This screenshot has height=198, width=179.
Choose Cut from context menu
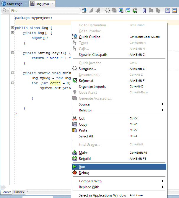click(x=119, y=119)
